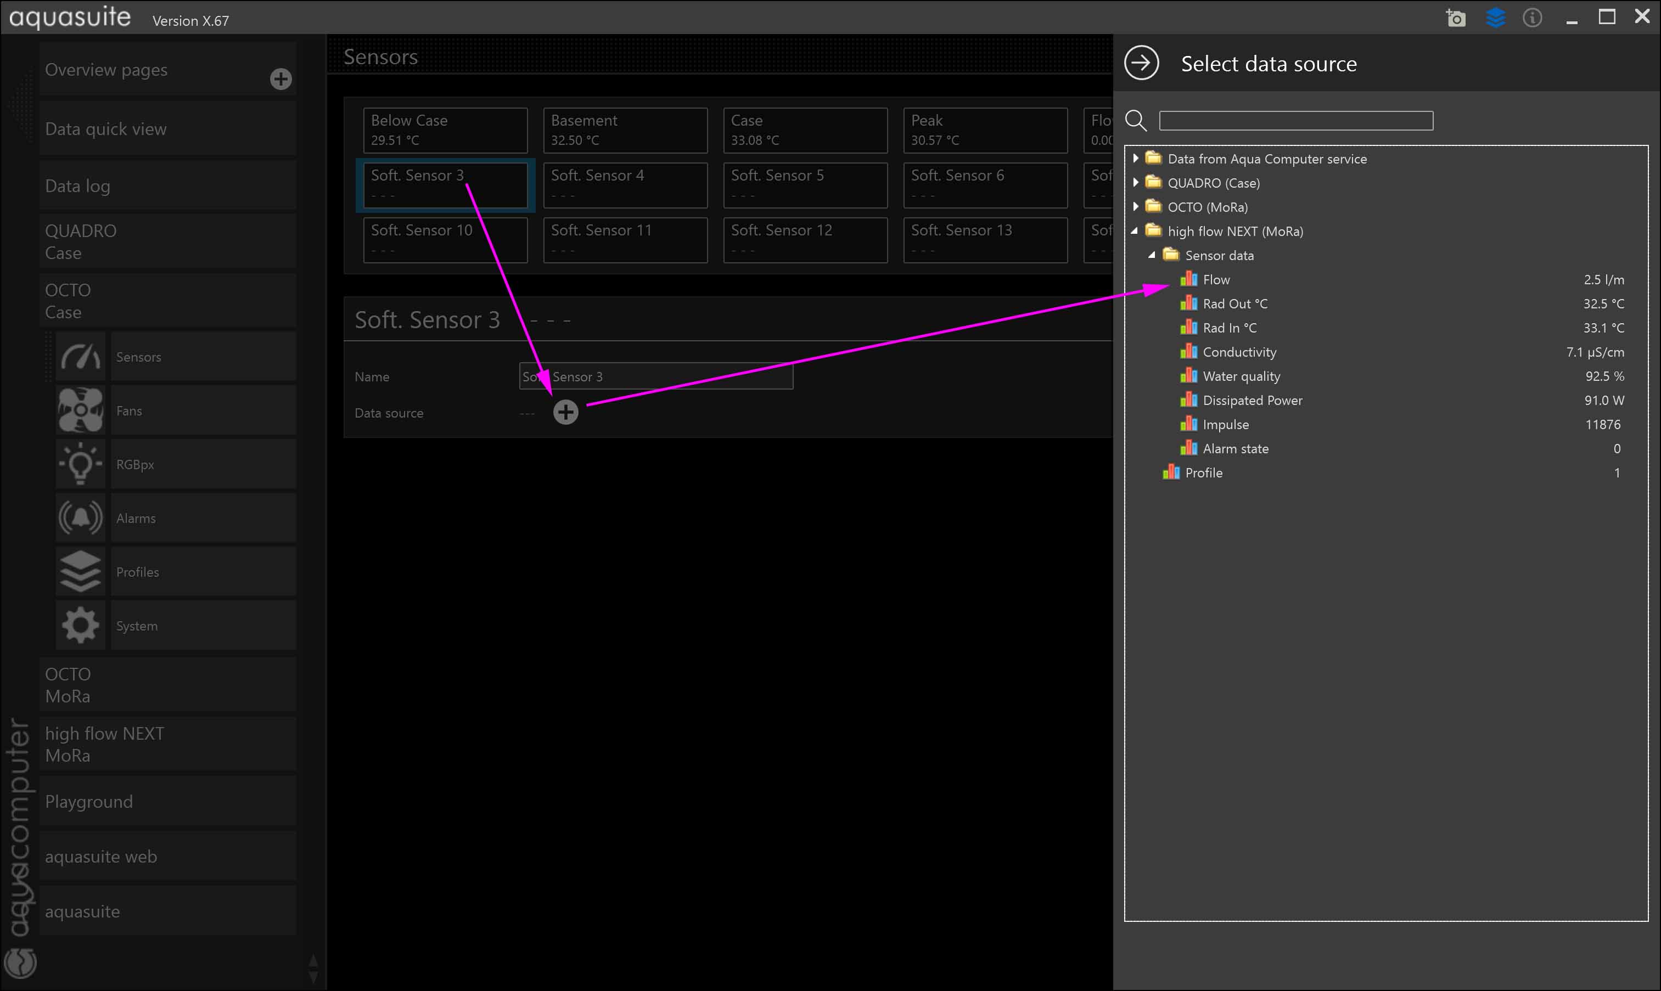Add new overview page with plus icon
Screen dimensions: 1661x991
(x=280, y=80)
